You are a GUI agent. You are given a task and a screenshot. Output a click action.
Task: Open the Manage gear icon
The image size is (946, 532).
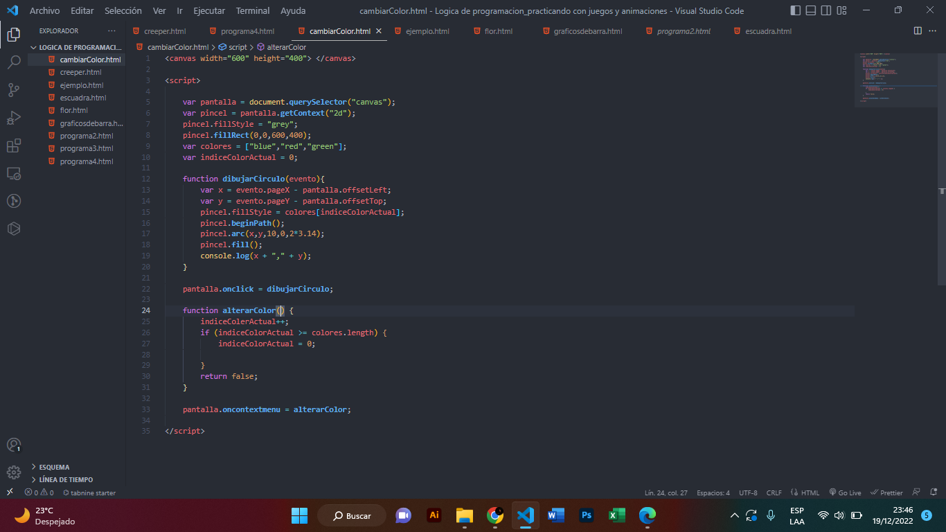coord(14,472)
